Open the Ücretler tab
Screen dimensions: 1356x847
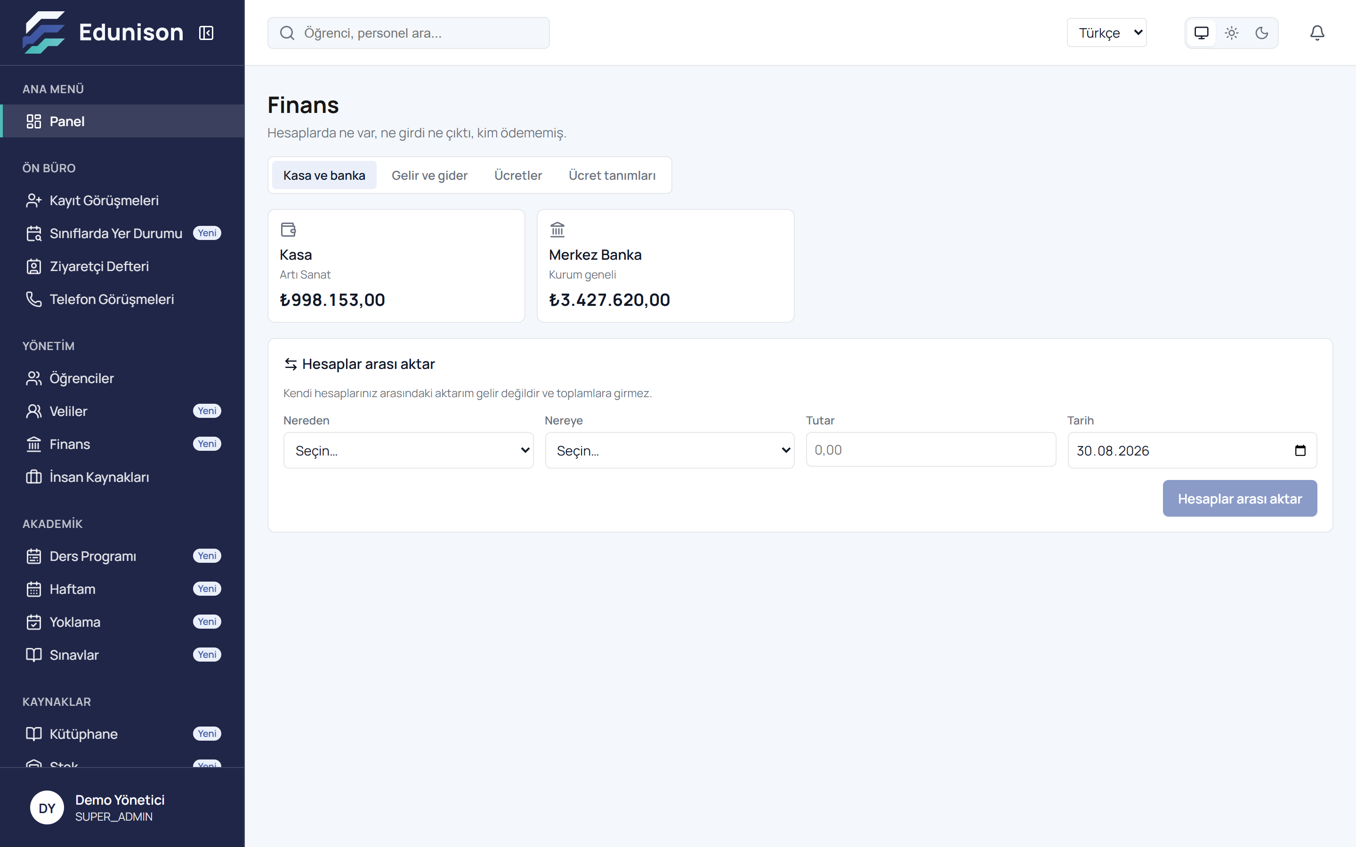[518, 176]
